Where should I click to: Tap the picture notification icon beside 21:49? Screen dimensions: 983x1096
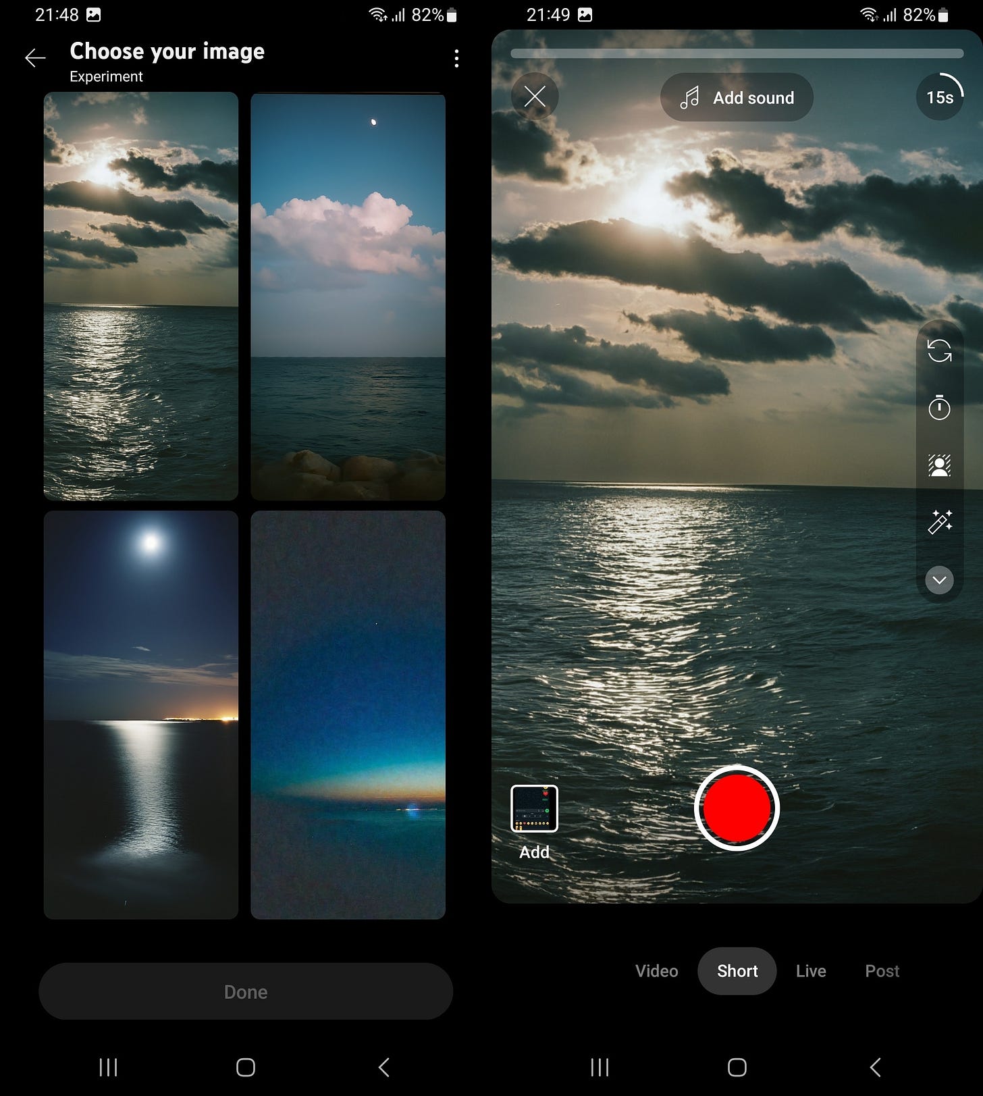tap(585, 15)
